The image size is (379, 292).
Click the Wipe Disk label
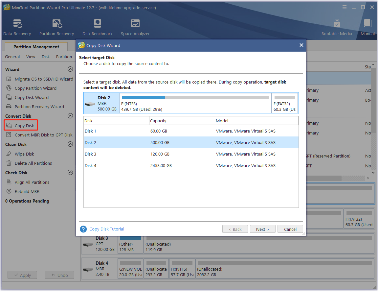tap(24, 154)
